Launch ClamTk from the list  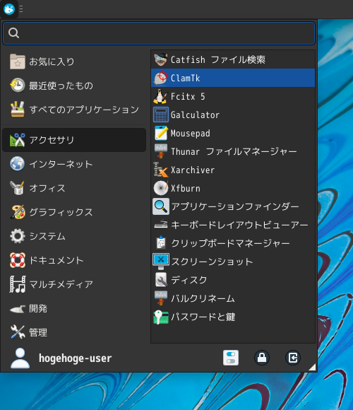(x=233, y=78)
